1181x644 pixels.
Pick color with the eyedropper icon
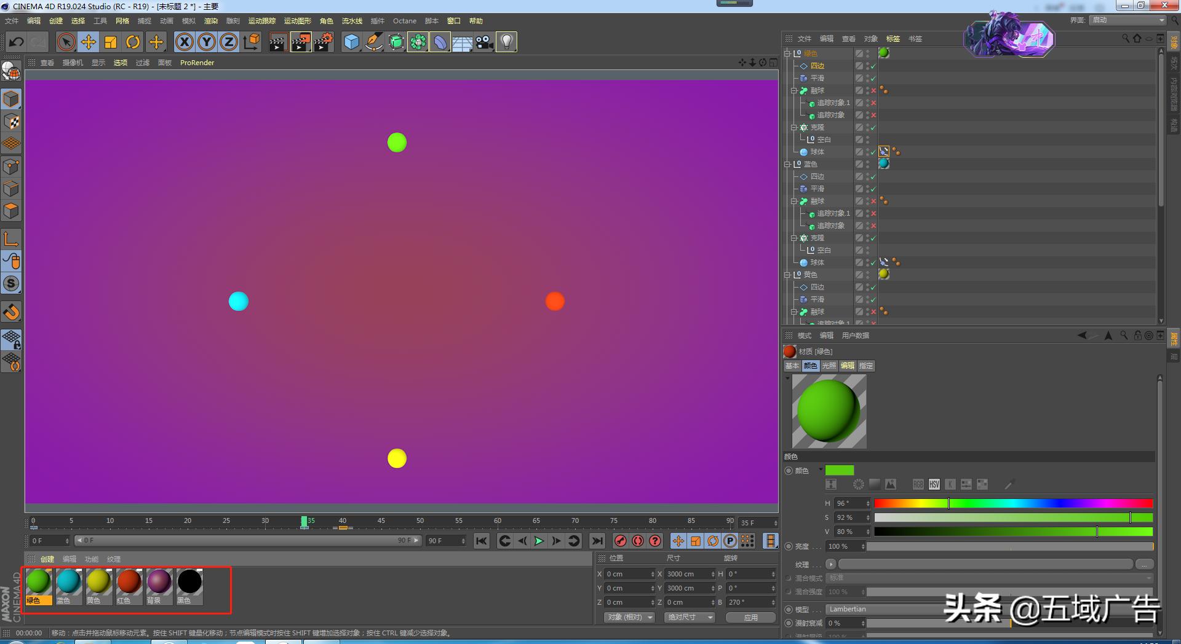pos(1009,485)
